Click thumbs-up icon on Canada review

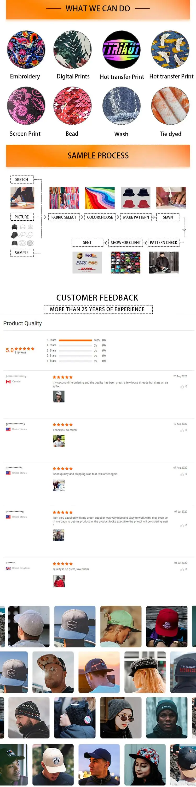pos(182,387)
